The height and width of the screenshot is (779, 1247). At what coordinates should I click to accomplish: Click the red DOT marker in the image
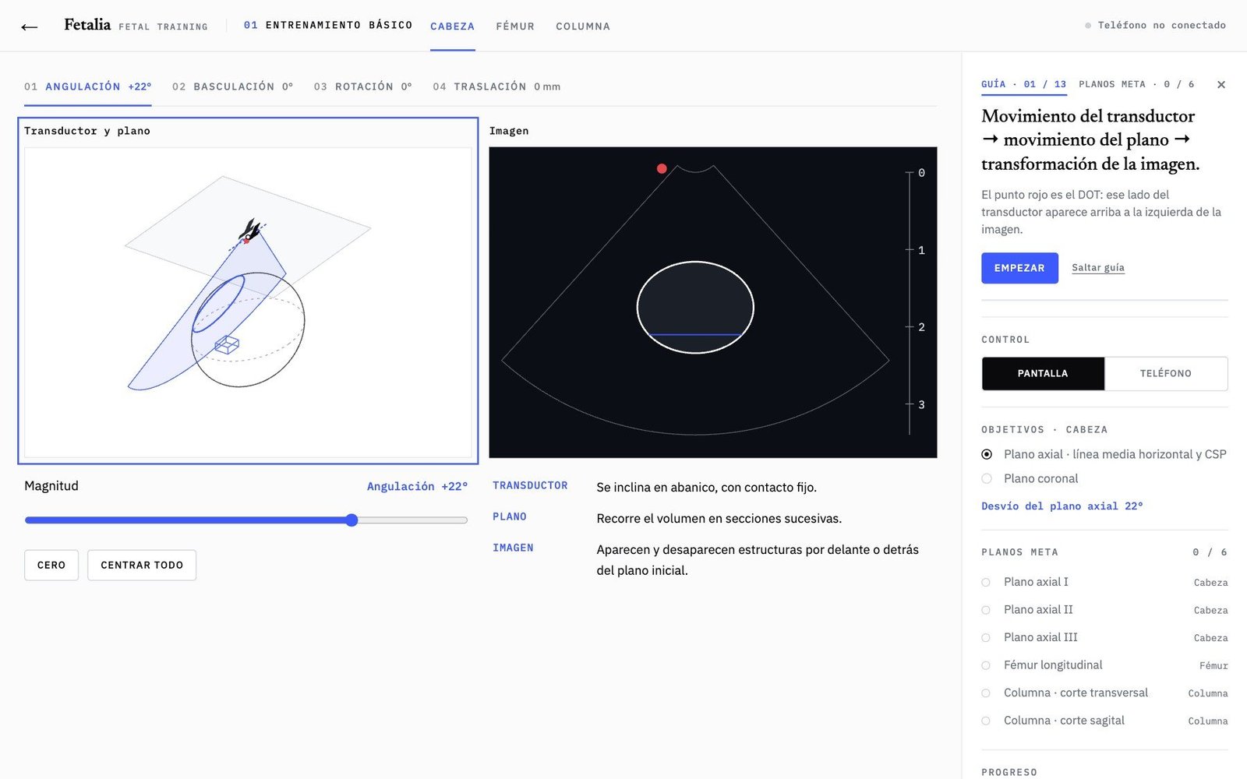(662, 168)
